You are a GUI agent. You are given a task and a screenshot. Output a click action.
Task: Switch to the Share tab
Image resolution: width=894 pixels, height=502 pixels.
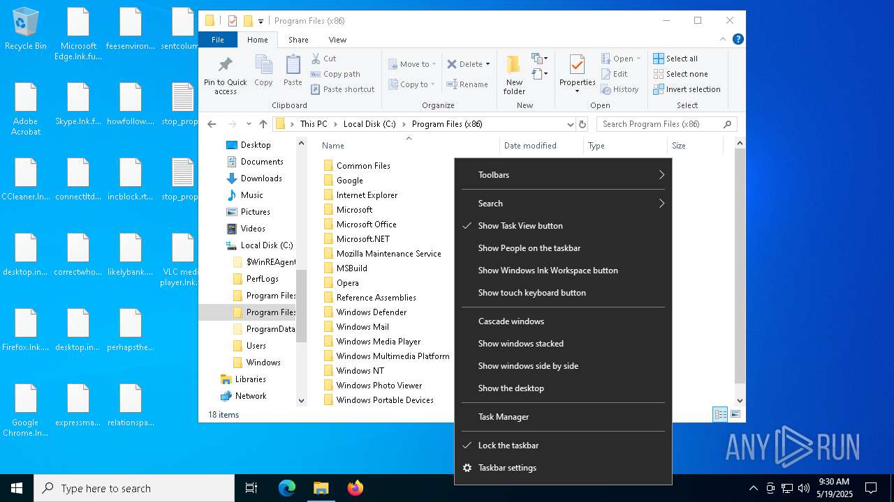click(298, 40)
